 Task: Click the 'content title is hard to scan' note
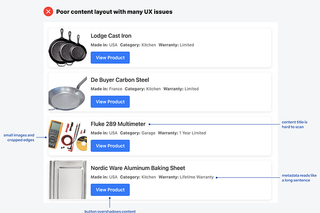(x=294, y=125)
